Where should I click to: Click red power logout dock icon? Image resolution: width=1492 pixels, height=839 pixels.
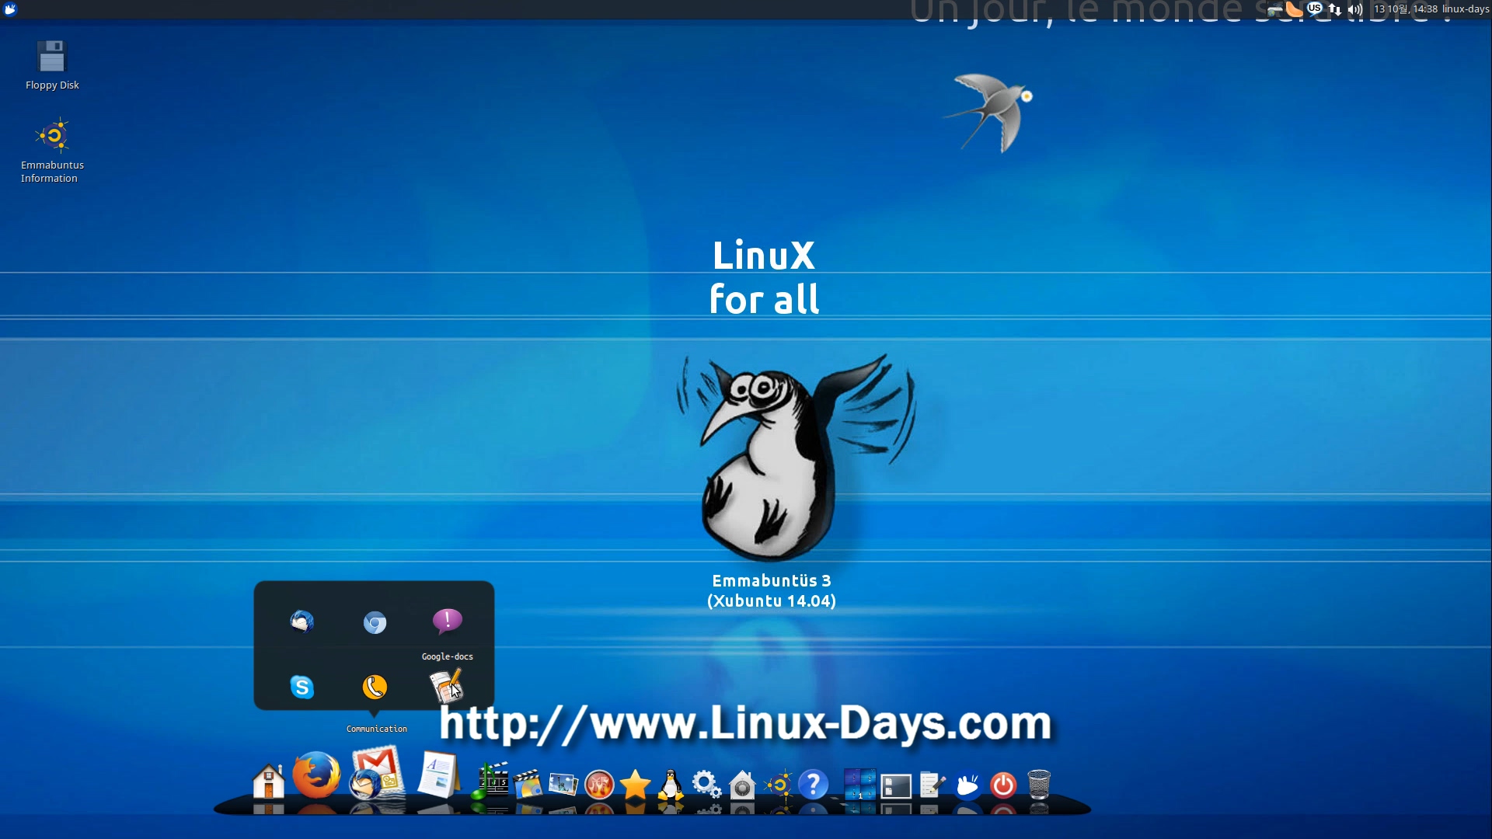1003,785
